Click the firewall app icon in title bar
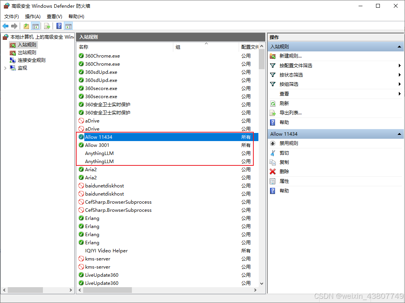This screenshot has height=303, width=405. (7, 6)
